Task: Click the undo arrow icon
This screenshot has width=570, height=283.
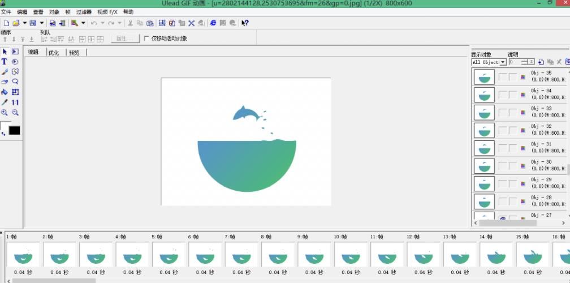Action: [94, 23]
